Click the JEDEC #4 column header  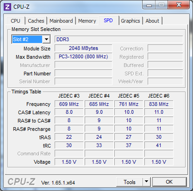point(99,96)
